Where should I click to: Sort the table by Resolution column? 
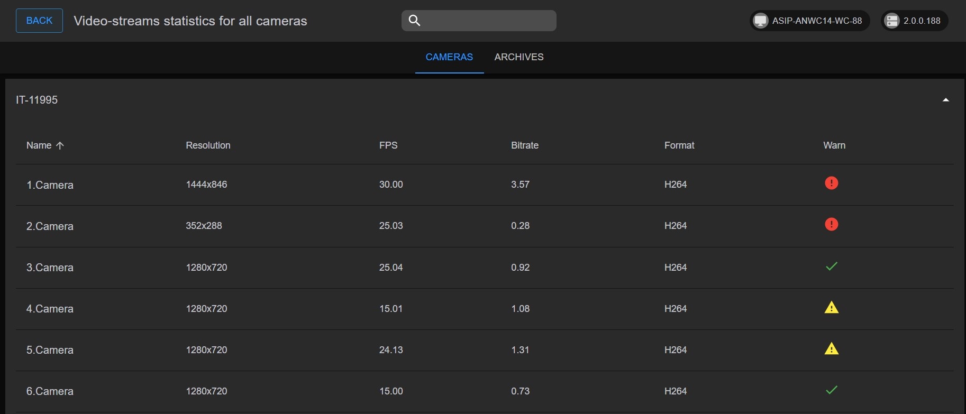click(x=208, y=145)
